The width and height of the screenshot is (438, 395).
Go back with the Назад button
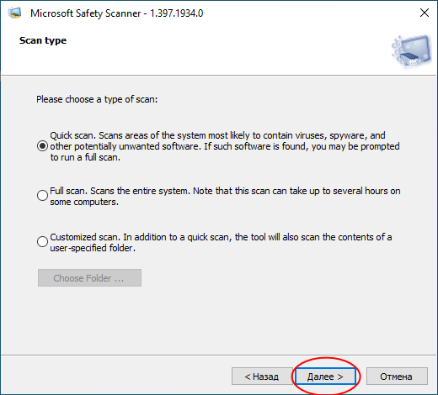click(262, 377)
